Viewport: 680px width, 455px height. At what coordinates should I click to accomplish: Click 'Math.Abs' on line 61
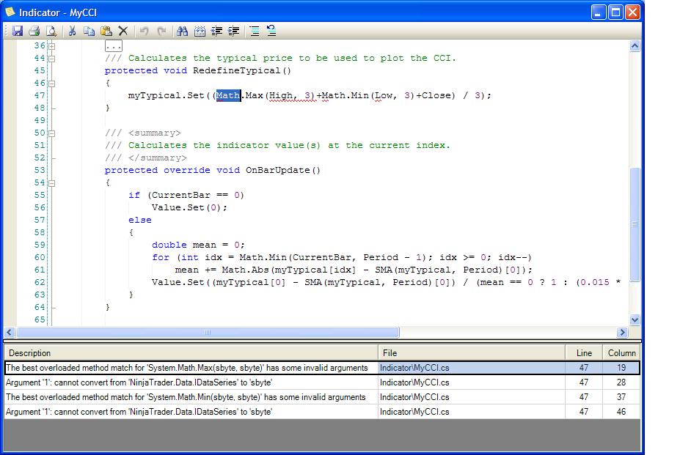[x=245, y=270]
